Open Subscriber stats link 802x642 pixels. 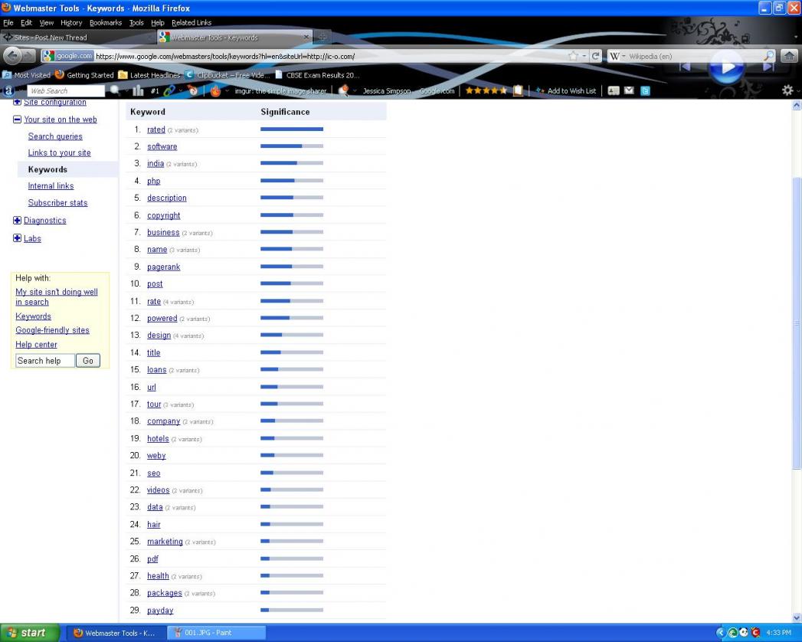click(57, 202)
